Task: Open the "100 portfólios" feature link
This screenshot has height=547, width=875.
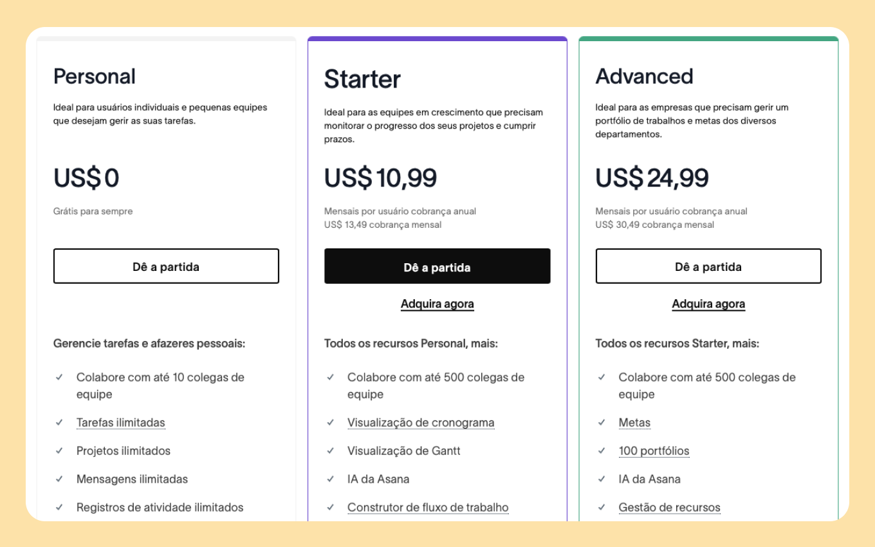Action: point(654,451)
